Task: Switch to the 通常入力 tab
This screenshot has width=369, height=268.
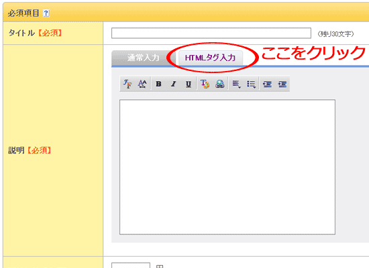Action: pos(143,58)
